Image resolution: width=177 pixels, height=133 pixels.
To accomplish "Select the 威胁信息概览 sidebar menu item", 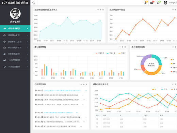I will click(15, 28).
